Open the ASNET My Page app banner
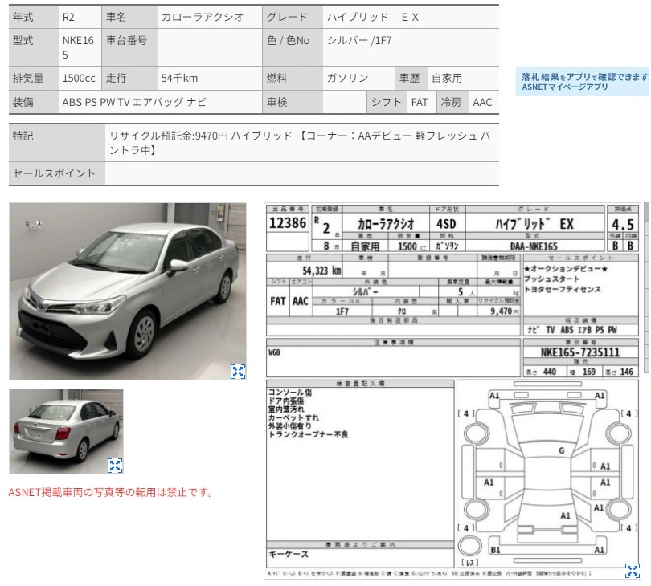 click(x=583, y=82)
